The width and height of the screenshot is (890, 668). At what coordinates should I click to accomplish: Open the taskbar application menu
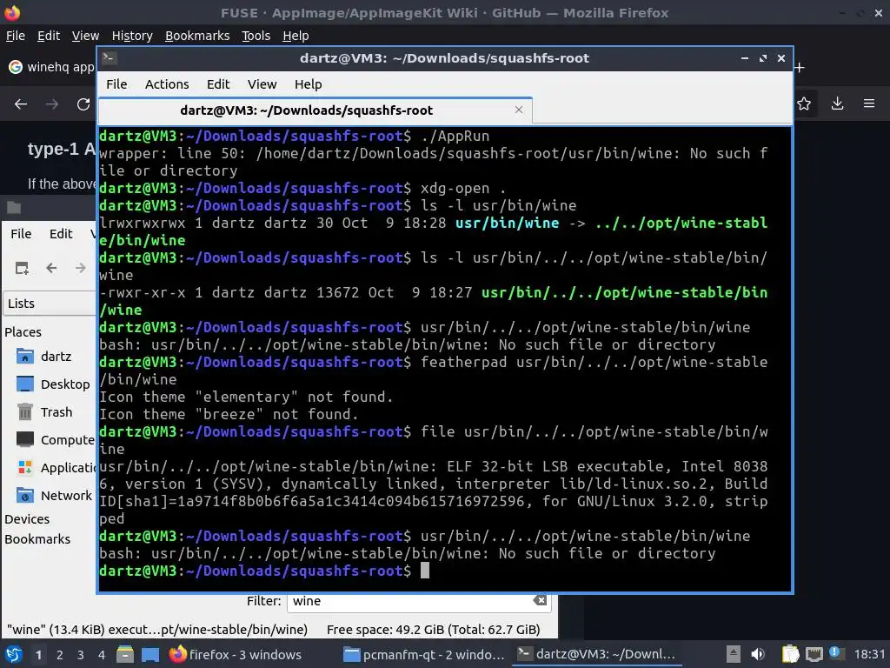[14, 654]
